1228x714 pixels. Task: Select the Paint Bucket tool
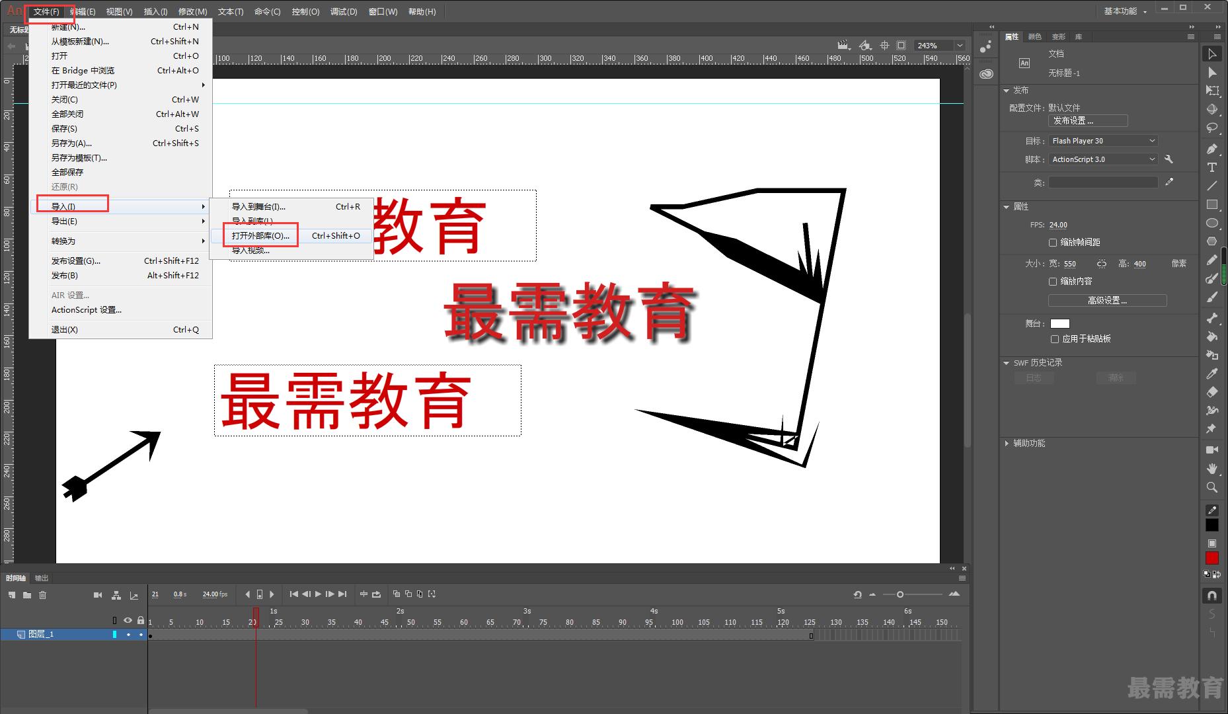pyautogui.click(x=1212, y=337)
